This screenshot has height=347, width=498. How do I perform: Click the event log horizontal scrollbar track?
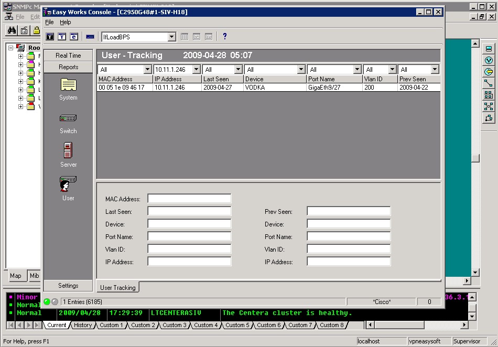tap(442, 325)
